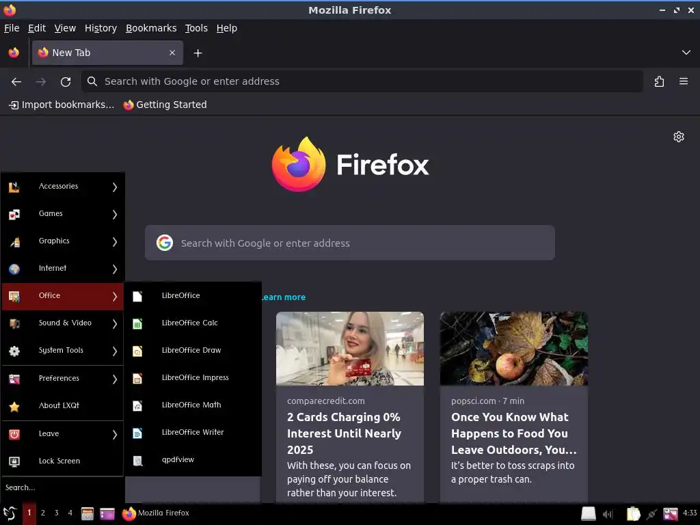The width and height of the screenshot is (700, 525).
Task: Reload the current page
Action: point(66,82)
